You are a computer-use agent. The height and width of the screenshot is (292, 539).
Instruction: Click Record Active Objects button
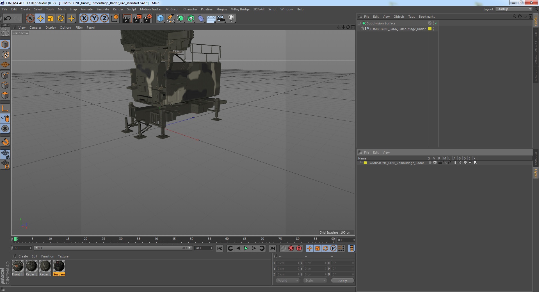[283, 248]
